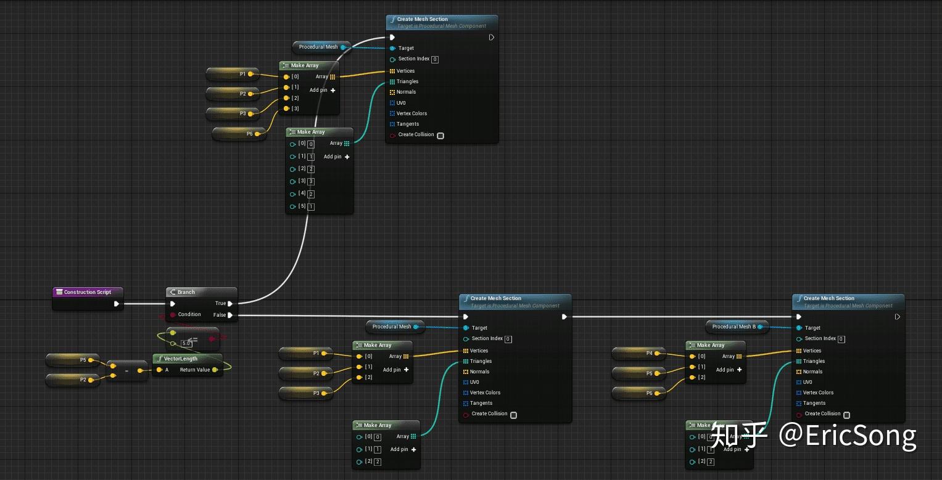The height and width of the screenshot is (480, 942).
Task: Click the Return Value pin on VectorLength
Action: 216,370
